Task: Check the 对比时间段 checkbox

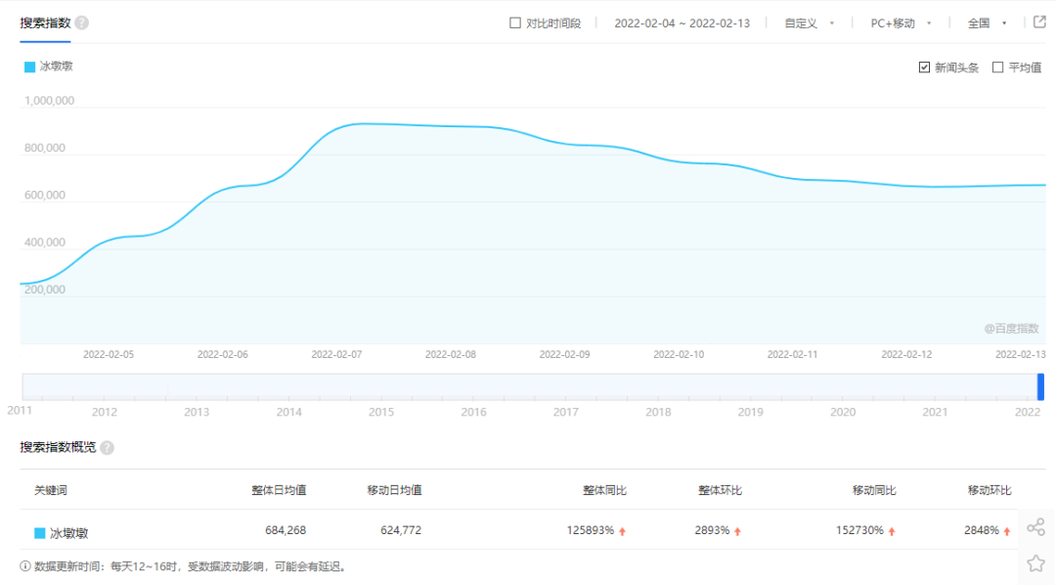Action: click(514, 22)
